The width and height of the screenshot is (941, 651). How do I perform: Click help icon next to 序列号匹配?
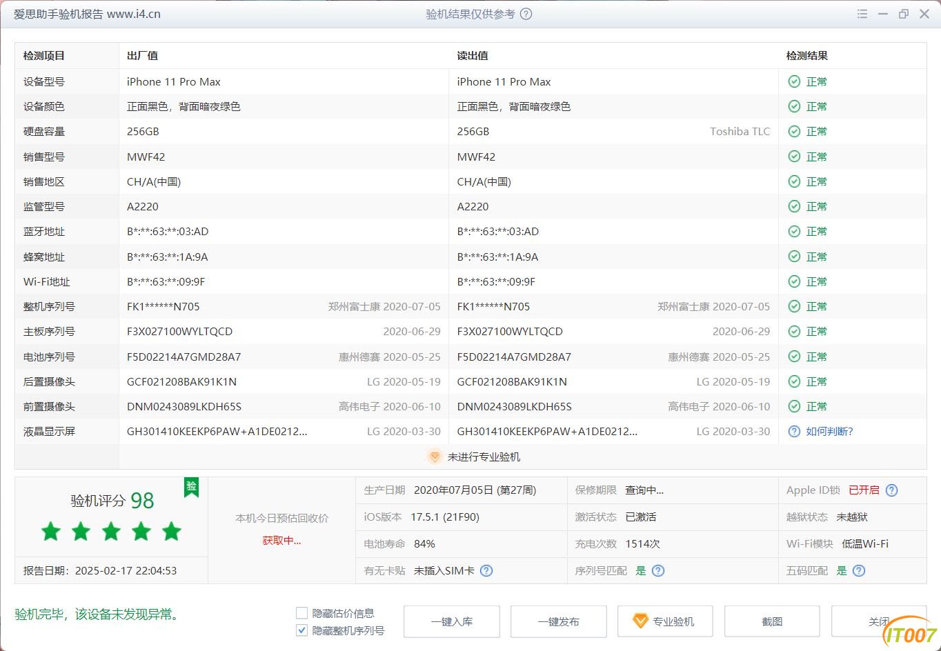[x=658, y=570]
